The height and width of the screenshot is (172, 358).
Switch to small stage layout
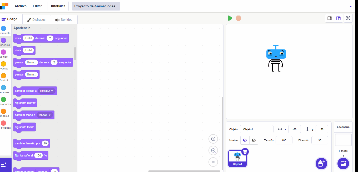[x=330, y=18]
